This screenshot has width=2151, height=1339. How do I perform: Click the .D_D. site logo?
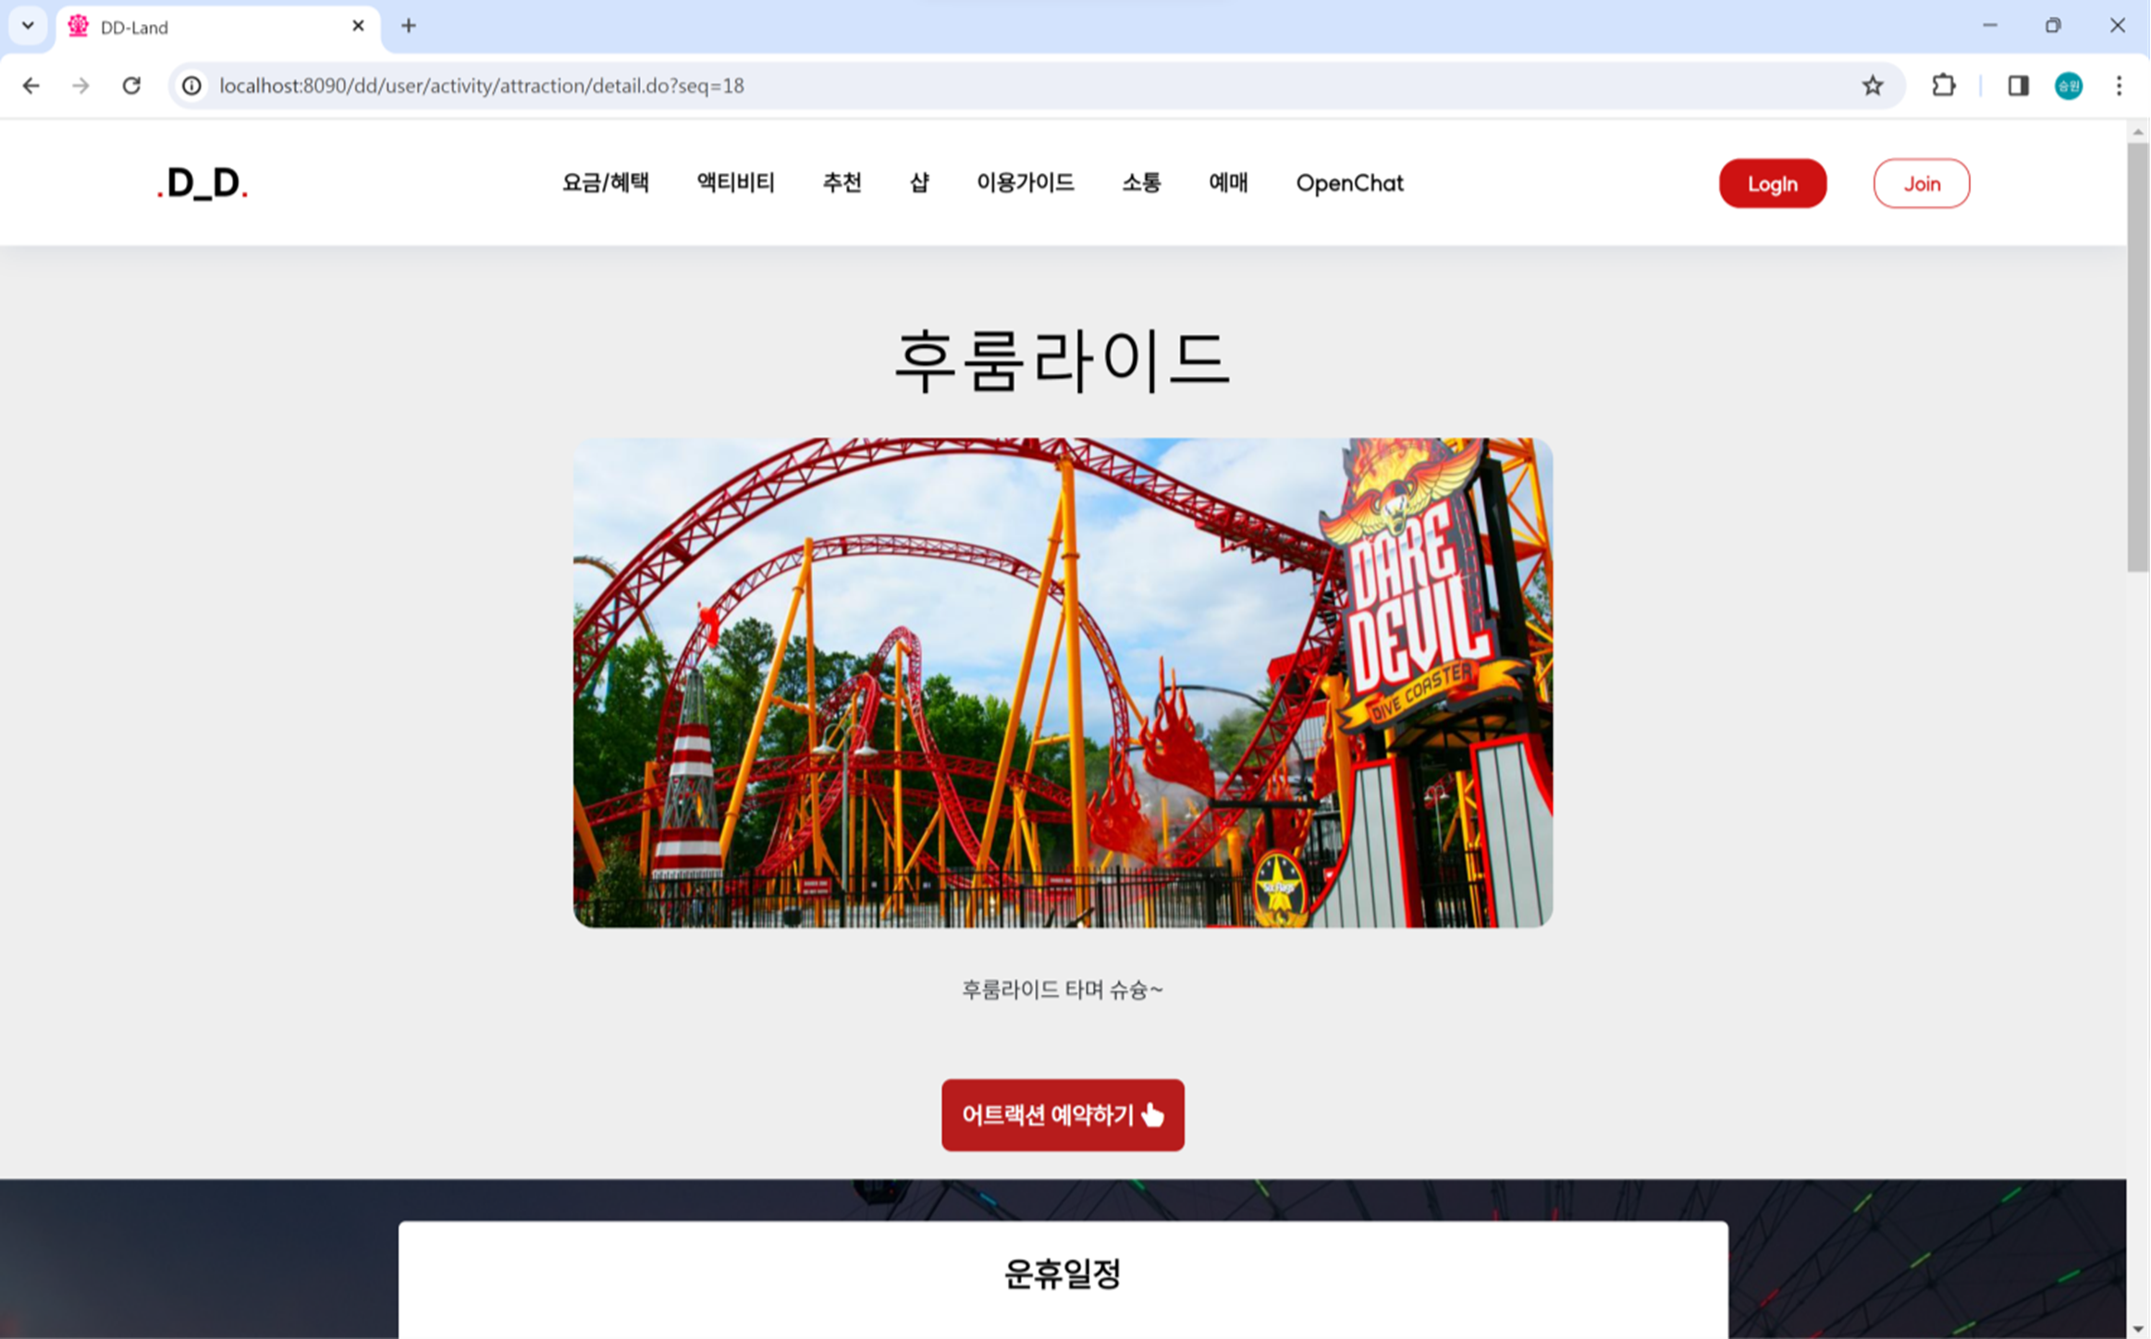tap(203, 183)
